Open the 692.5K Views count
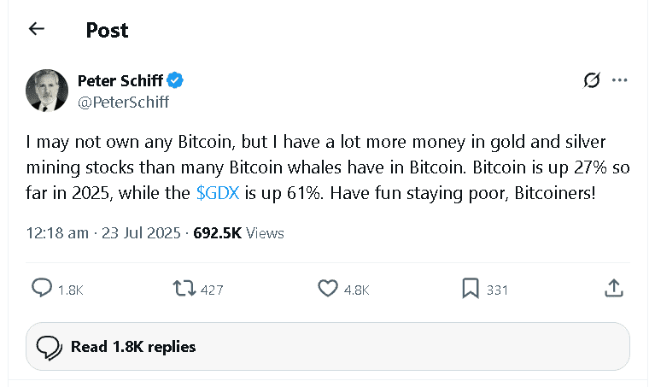Viewport: 655px width, 387px height. pyautogui.click(x=239, y=232)
